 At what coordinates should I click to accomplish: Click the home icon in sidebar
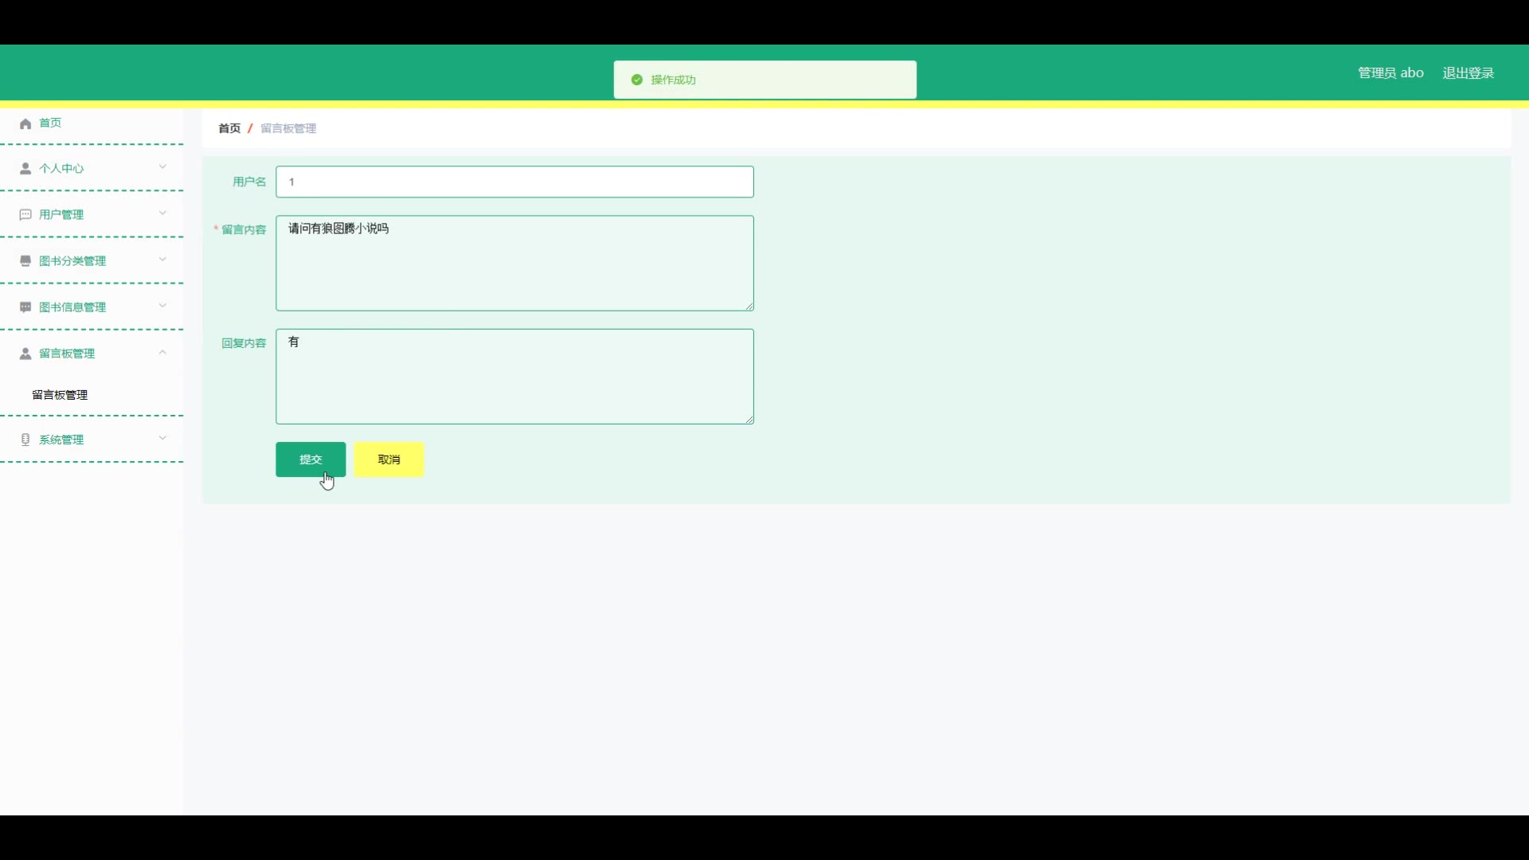tap(25, 123)
